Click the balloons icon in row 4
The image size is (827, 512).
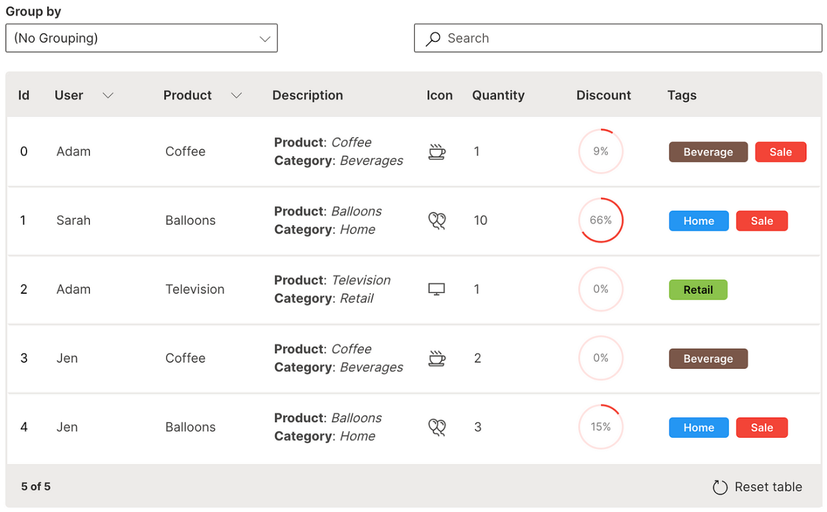coord(437,427)
